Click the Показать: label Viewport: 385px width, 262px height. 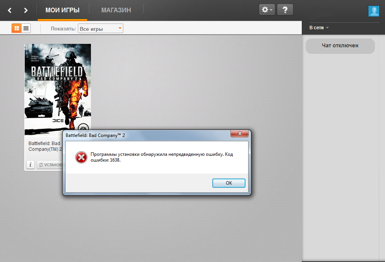pyautogui.click(x=63, y=29)
